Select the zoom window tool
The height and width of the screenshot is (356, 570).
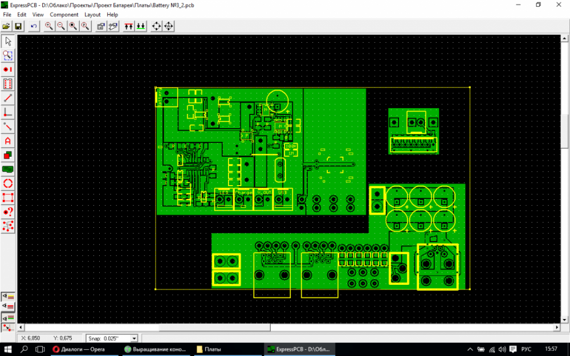7,56
